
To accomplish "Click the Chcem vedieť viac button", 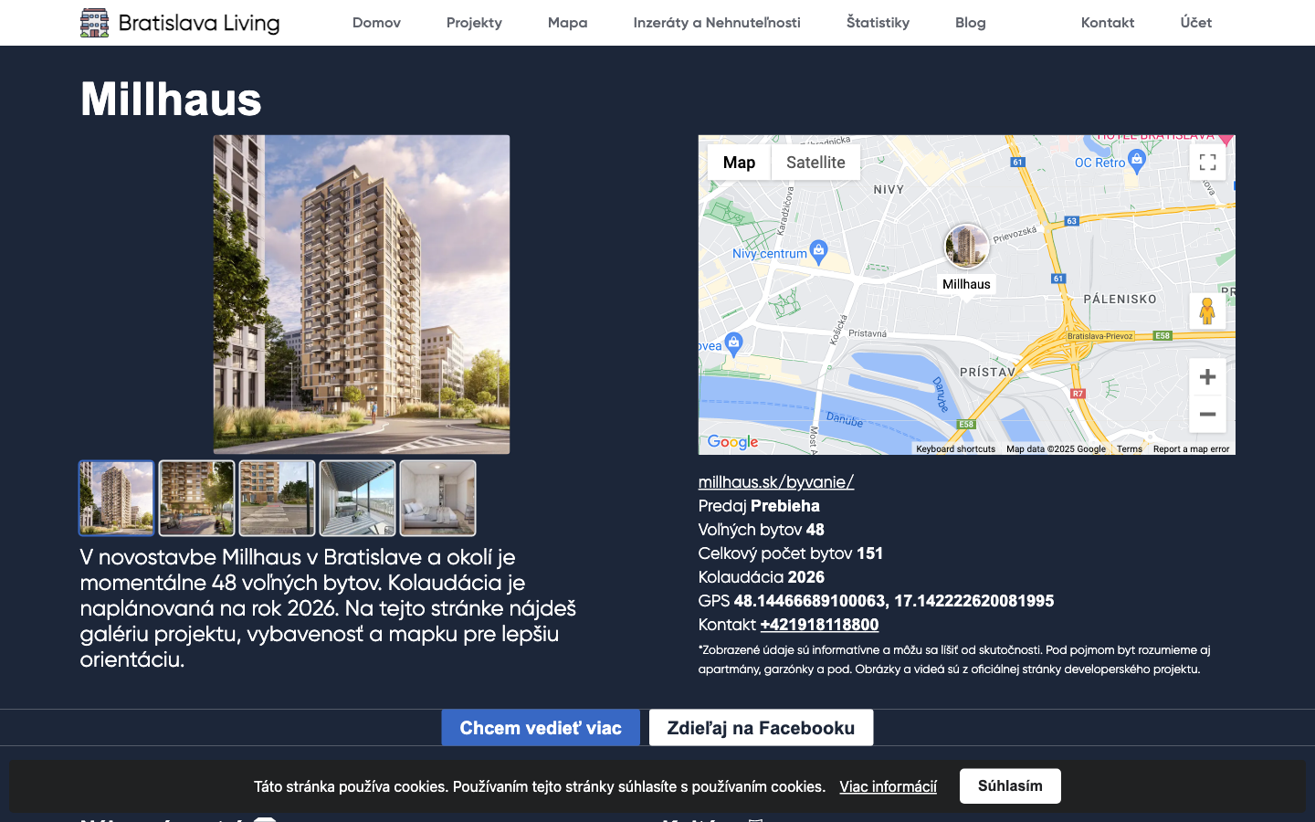I will click(541, 727).
